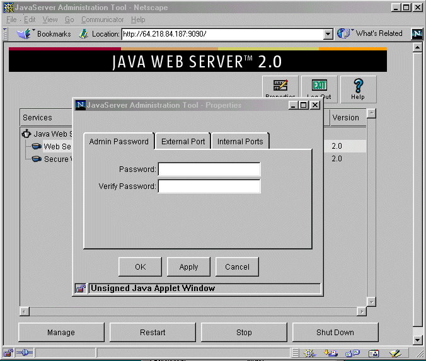Viewport: 426px width, 361px height.
Task: Click browser page scroll down arrow
Action: pyautogui.click(x=417, y=340)
